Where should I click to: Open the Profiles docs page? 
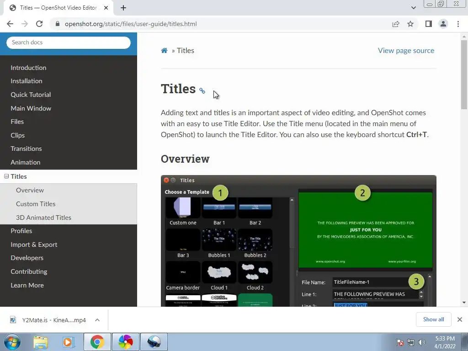[x=21, y=231]
